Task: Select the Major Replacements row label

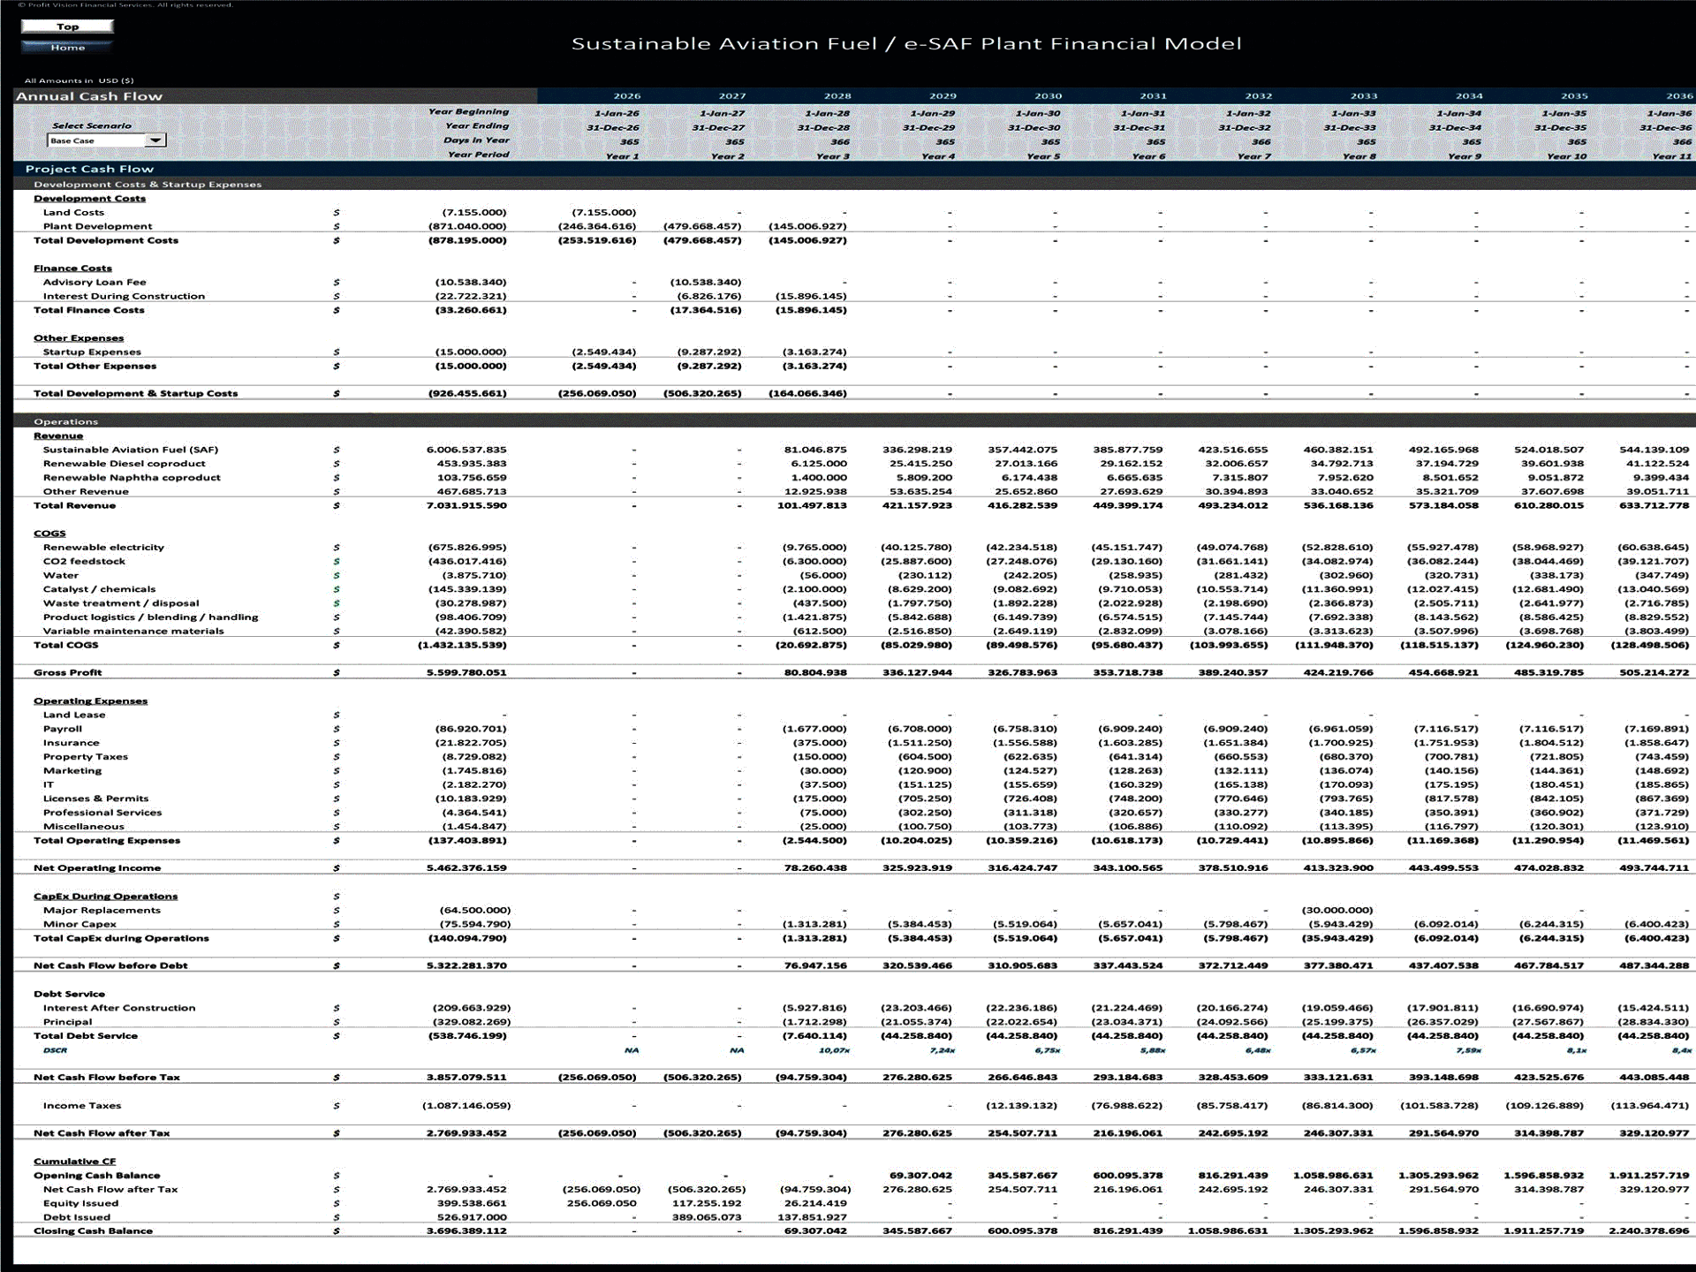Action: click(102, 911)
